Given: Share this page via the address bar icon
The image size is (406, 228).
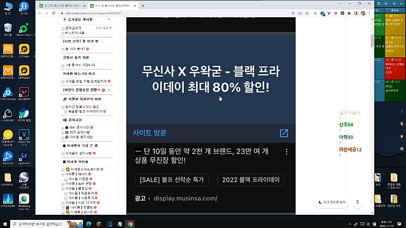Looking at the screenshot, I should (300, 13).
